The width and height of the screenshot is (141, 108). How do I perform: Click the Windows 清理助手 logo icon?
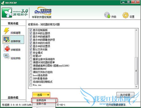[x=7, y=13]
